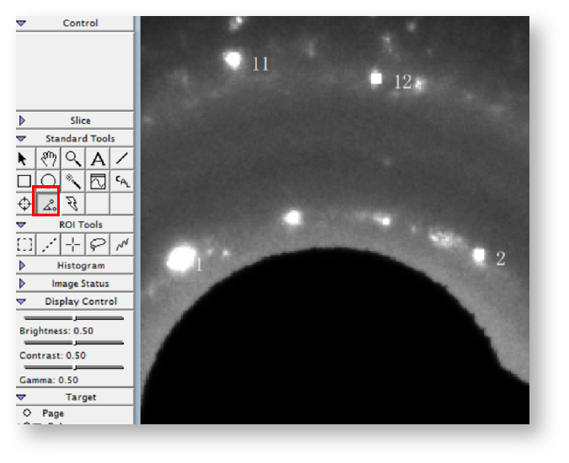Select the arrow pointer tool
The image size is (569, 463).
24,158
